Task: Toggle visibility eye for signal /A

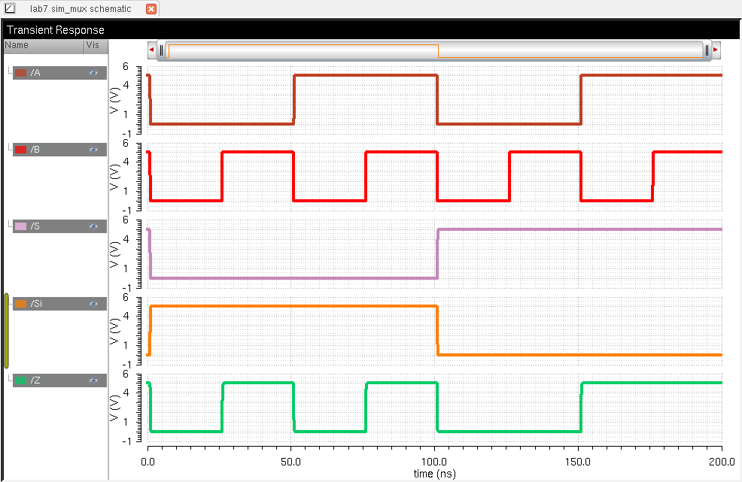Action: [93, 73]
